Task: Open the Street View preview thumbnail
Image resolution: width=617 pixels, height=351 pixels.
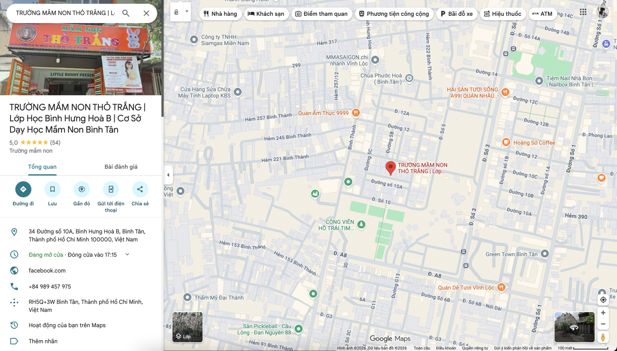Action: 575,327
